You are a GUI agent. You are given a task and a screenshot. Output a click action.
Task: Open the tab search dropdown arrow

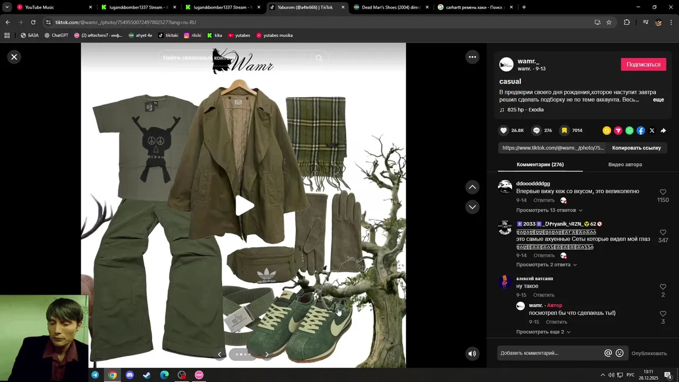[7, 7]
